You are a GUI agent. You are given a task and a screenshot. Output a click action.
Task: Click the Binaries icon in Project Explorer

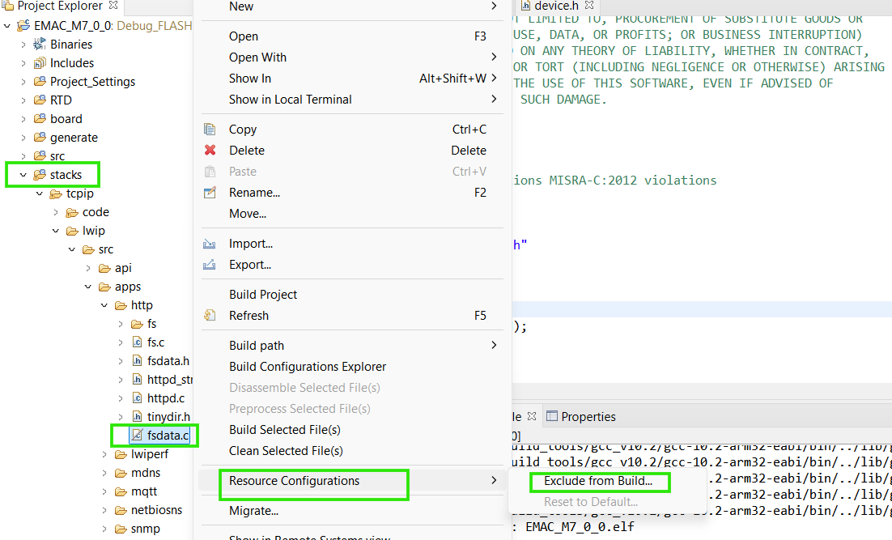40,44
